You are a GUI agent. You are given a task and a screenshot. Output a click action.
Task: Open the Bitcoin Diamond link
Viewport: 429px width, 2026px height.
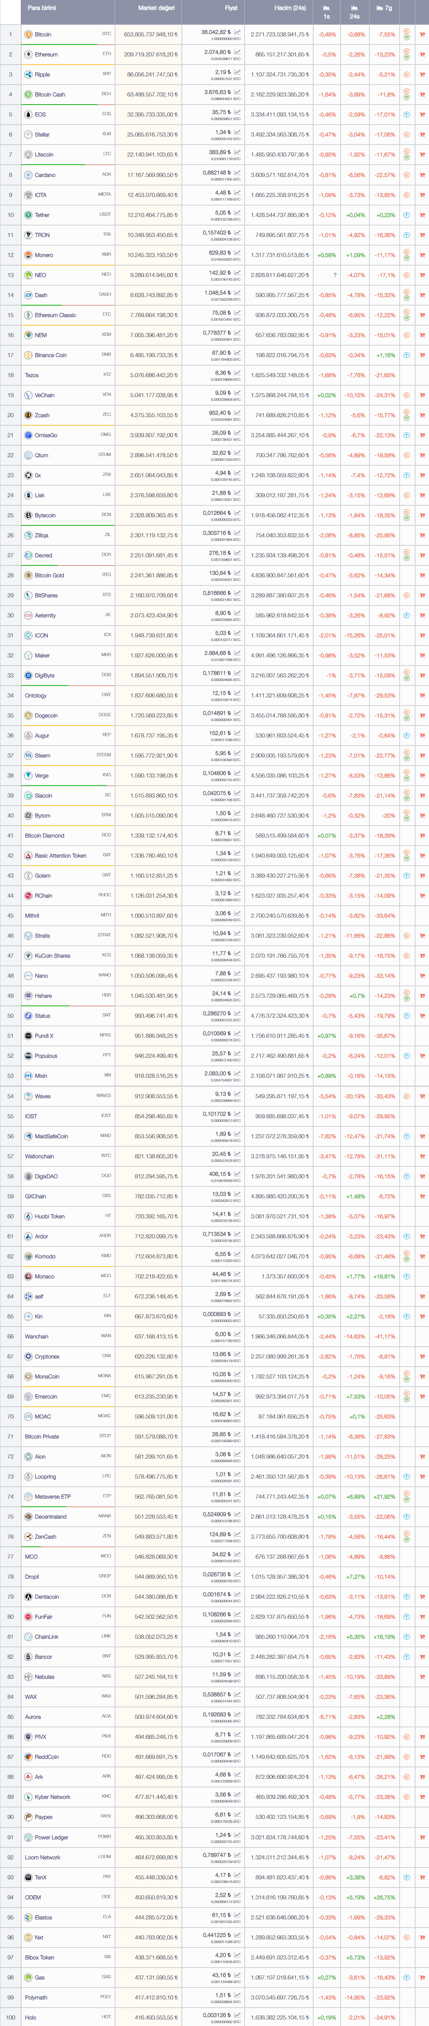(x=44, y=836)
